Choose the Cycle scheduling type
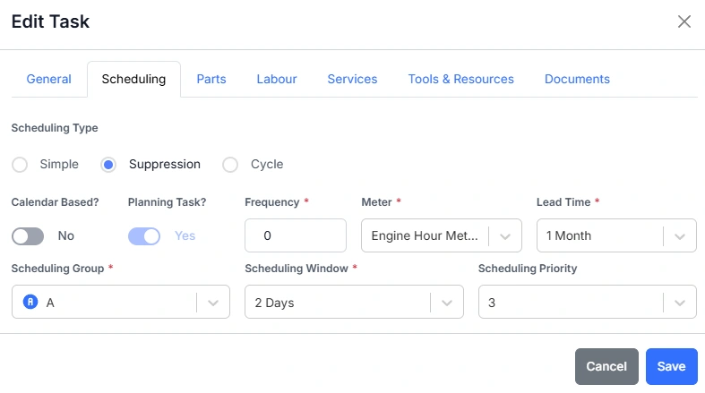 coord(230,165)
